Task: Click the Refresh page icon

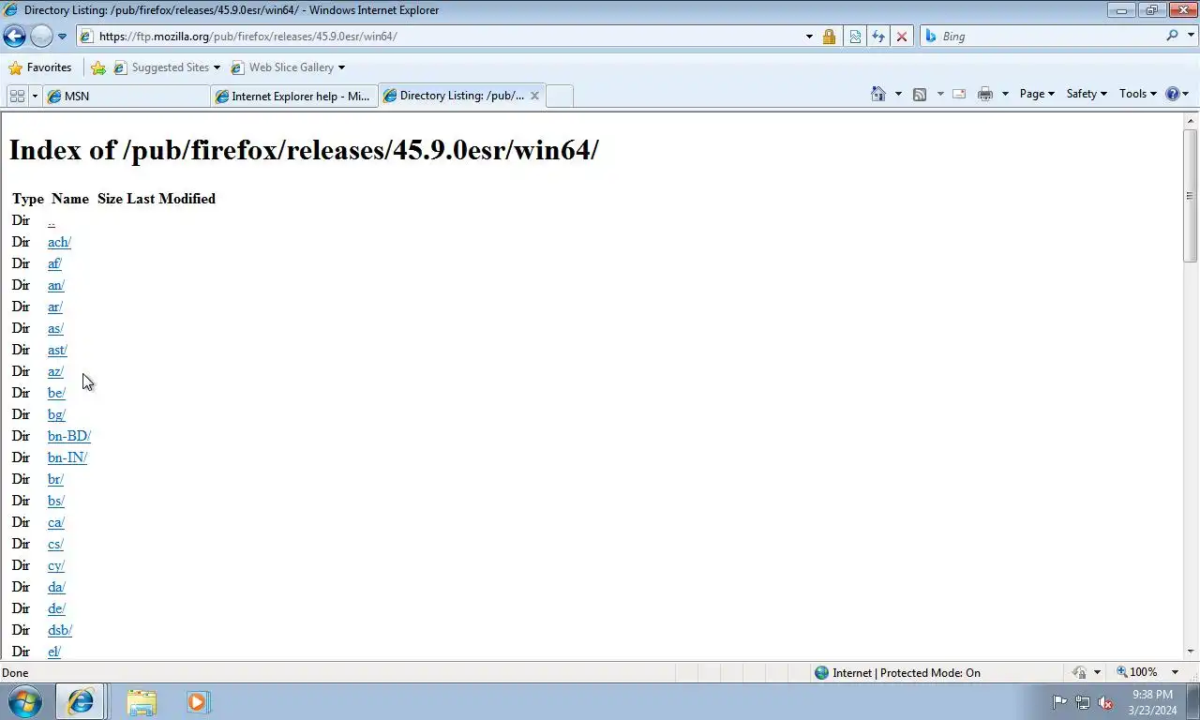Action: pos(878,37)
